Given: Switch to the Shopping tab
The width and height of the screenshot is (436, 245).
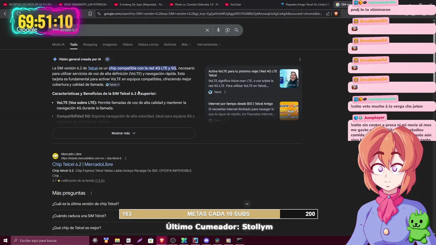Looking at the screenshot, I should pyautogui.click(x=90, y=45).
